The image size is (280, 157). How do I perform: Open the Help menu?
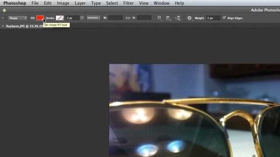coord(179,3)
